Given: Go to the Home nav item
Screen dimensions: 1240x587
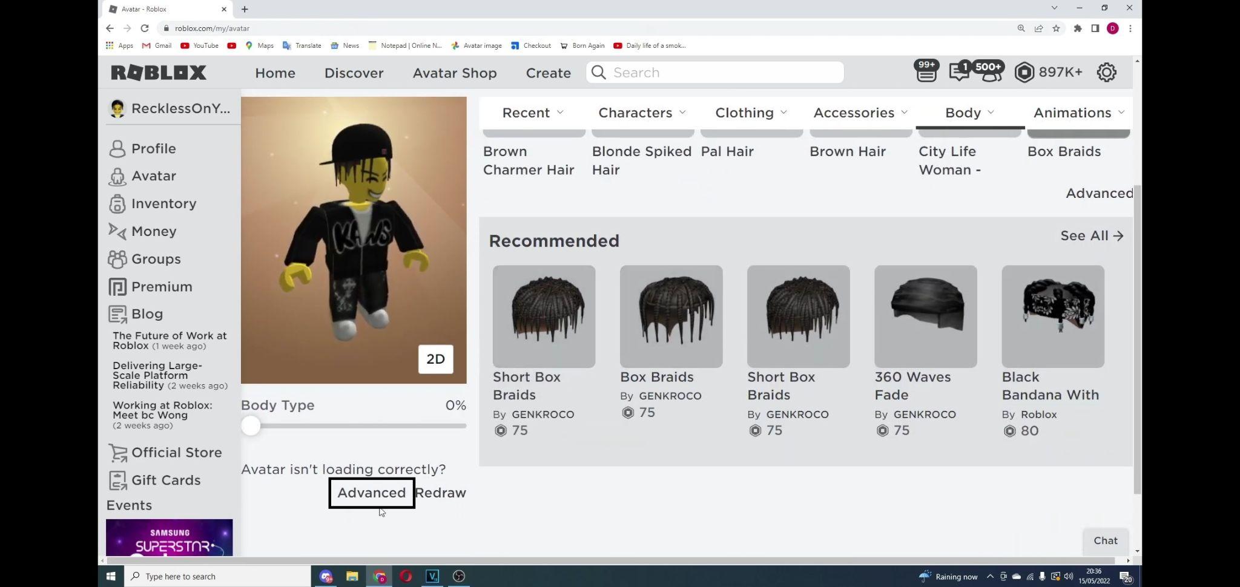Looking at the screenshot, I should 275,73.
